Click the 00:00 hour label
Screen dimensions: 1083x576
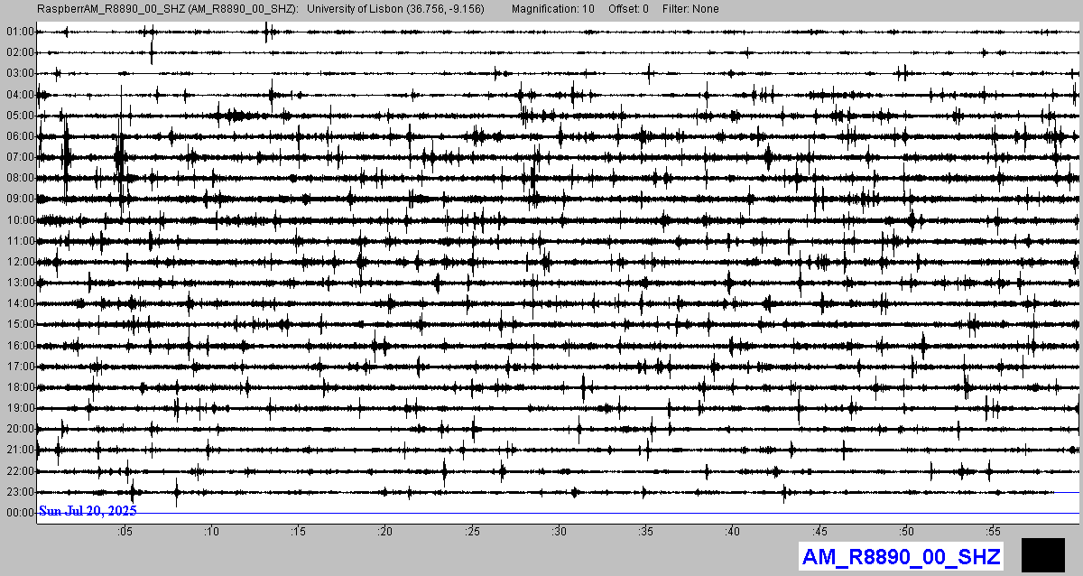20,513
